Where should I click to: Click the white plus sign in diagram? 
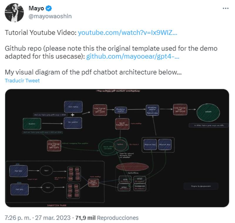tap(73, 114)
